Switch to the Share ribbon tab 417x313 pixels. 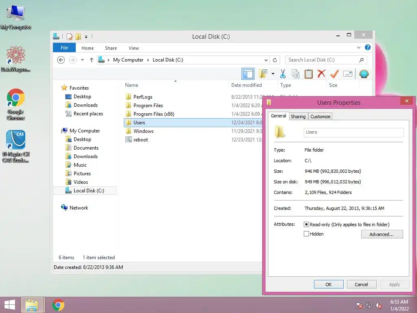click(111, 48)
